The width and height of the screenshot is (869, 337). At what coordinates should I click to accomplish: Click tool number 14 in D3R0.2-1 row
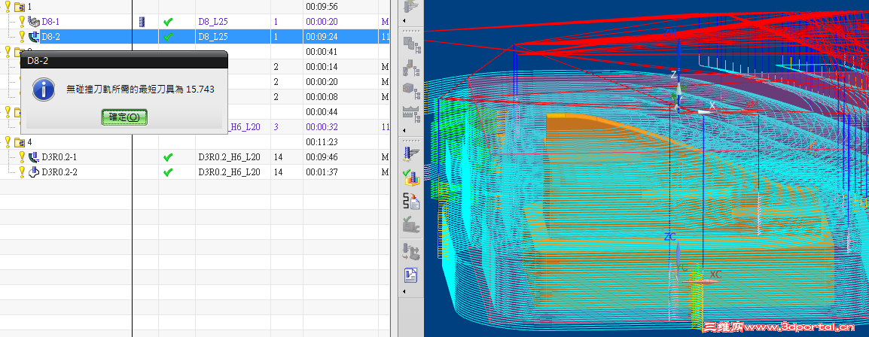(x=278, y=157)
